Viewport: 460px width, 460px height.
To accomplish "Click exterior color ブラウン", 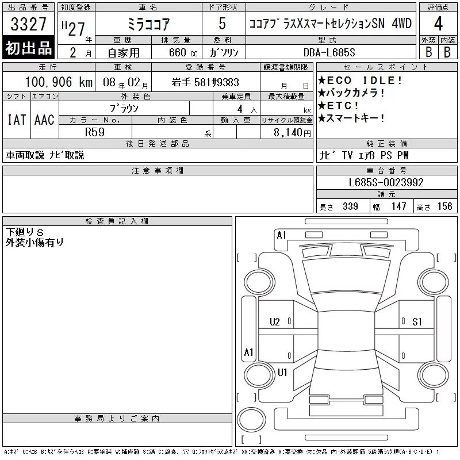I will tap(124, 108).
